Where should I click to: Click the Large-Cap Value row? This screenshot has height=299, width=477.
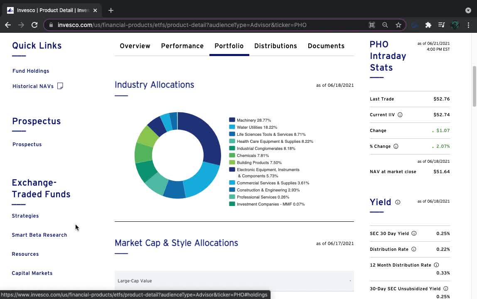coord(234,281)
